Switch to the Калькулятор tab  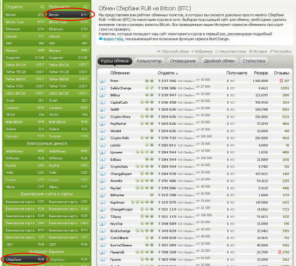tap(149, 61)
